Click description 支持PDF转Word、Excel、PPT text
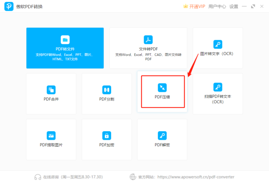The height and width of the screenshot is (183, 269). pos(65,57)
